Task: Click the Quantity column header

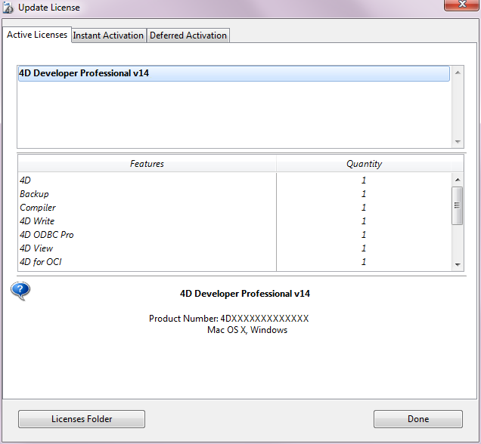Action: click(364, 164)
